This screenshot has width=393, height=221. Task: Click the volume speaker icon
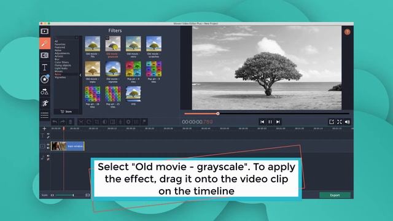click(x=348, y=122)
